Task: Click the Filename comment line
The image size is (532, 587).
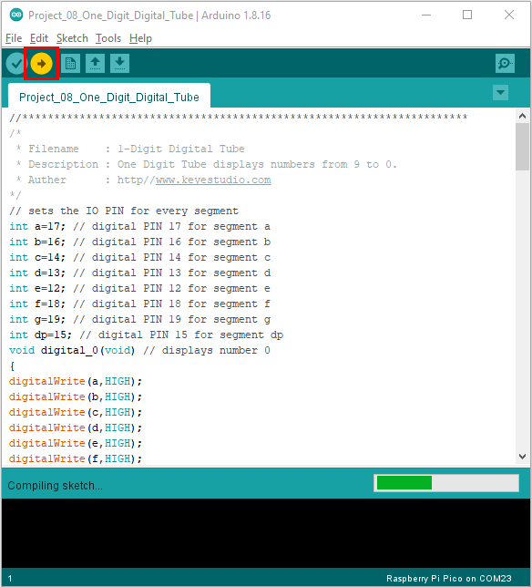Action: [130, 149]
